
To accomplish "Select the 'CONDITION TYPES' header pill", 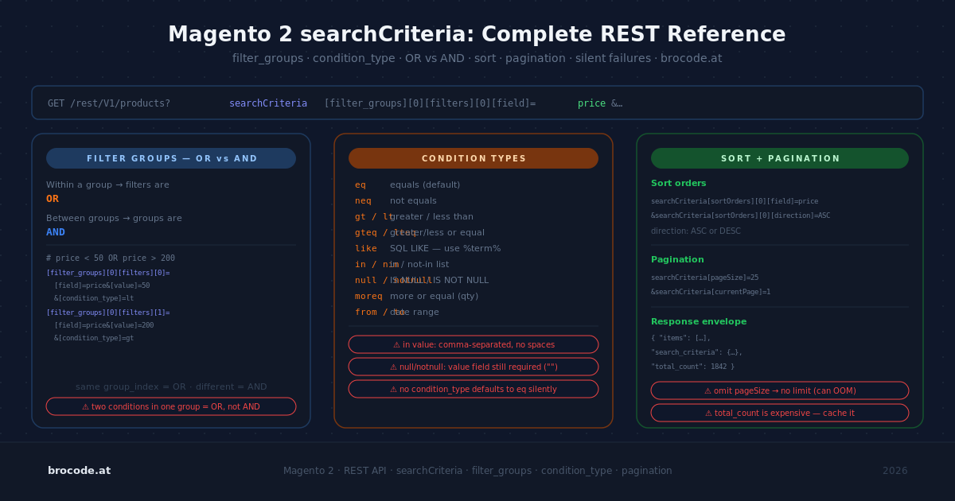I will [x=474, y=158].
